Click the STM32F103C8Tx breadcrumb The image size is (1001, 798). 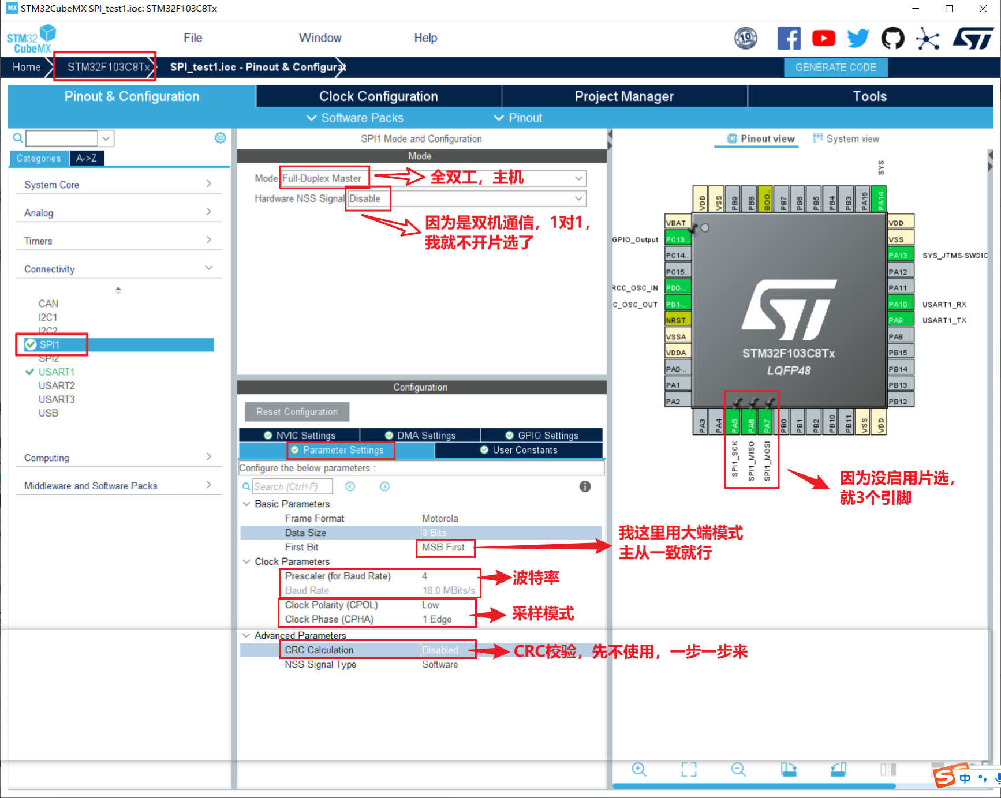tap(109, 67)
